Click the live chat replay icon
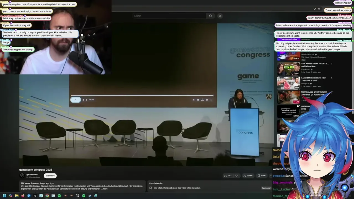The image size is (354, 199). pos(151,188)
